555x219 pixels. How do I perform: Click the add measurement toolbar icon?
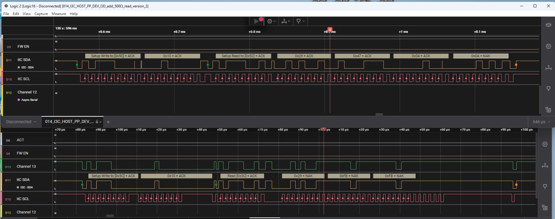[x=286, y=21]
